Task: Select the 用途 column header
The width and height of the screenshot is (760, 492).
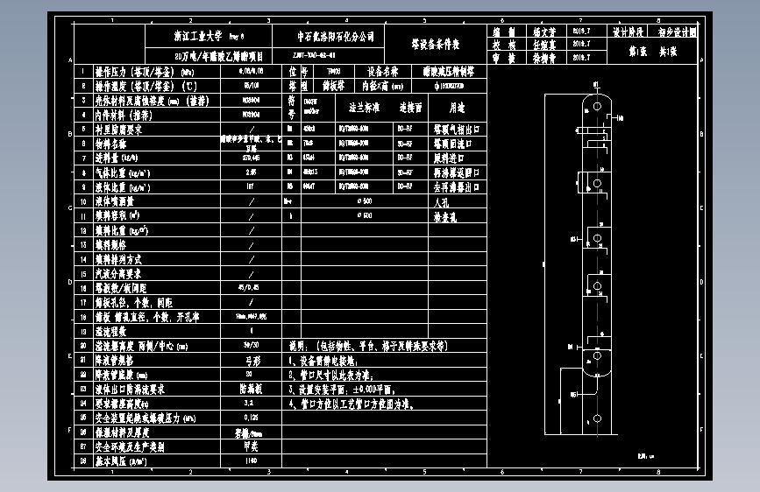Action: [x=457, y=108]
